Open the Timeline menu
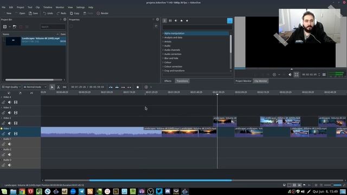The width and height of the screenshot is (347, 195). [48, 7]
